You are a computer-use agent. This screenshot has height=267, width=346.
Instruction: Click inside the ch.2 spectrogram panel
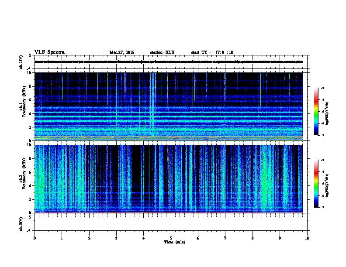pyautogui.click(x=169, y=179)
